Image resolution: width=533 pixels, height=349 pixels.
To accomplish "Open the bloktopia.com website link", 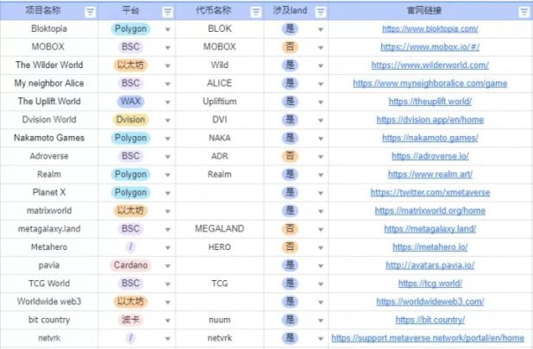I will (430, 28).
